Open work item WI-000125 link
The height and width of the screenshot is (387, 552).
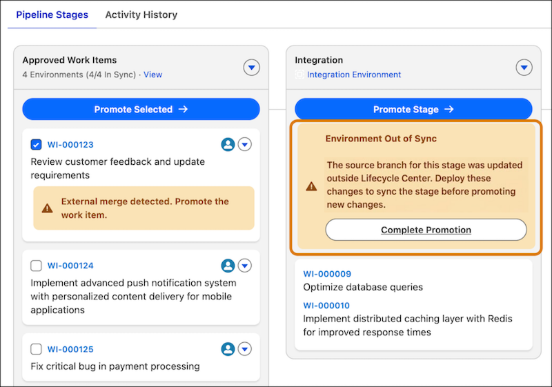70,349
